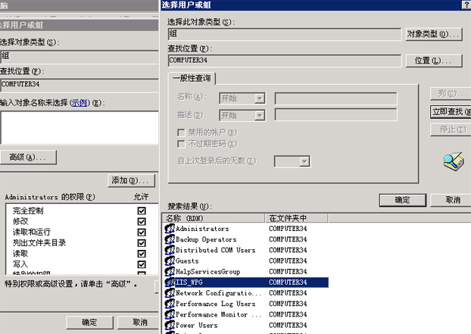Click the 名称 query text field
The image size is (471, 334).
(335, 98)
